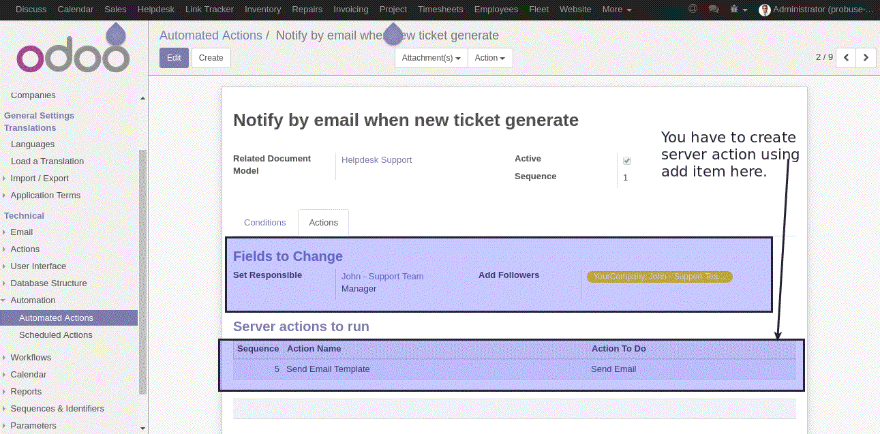Click the sidebar scrollbar thumb
The image size is (880, 434).
coord(143,271)
